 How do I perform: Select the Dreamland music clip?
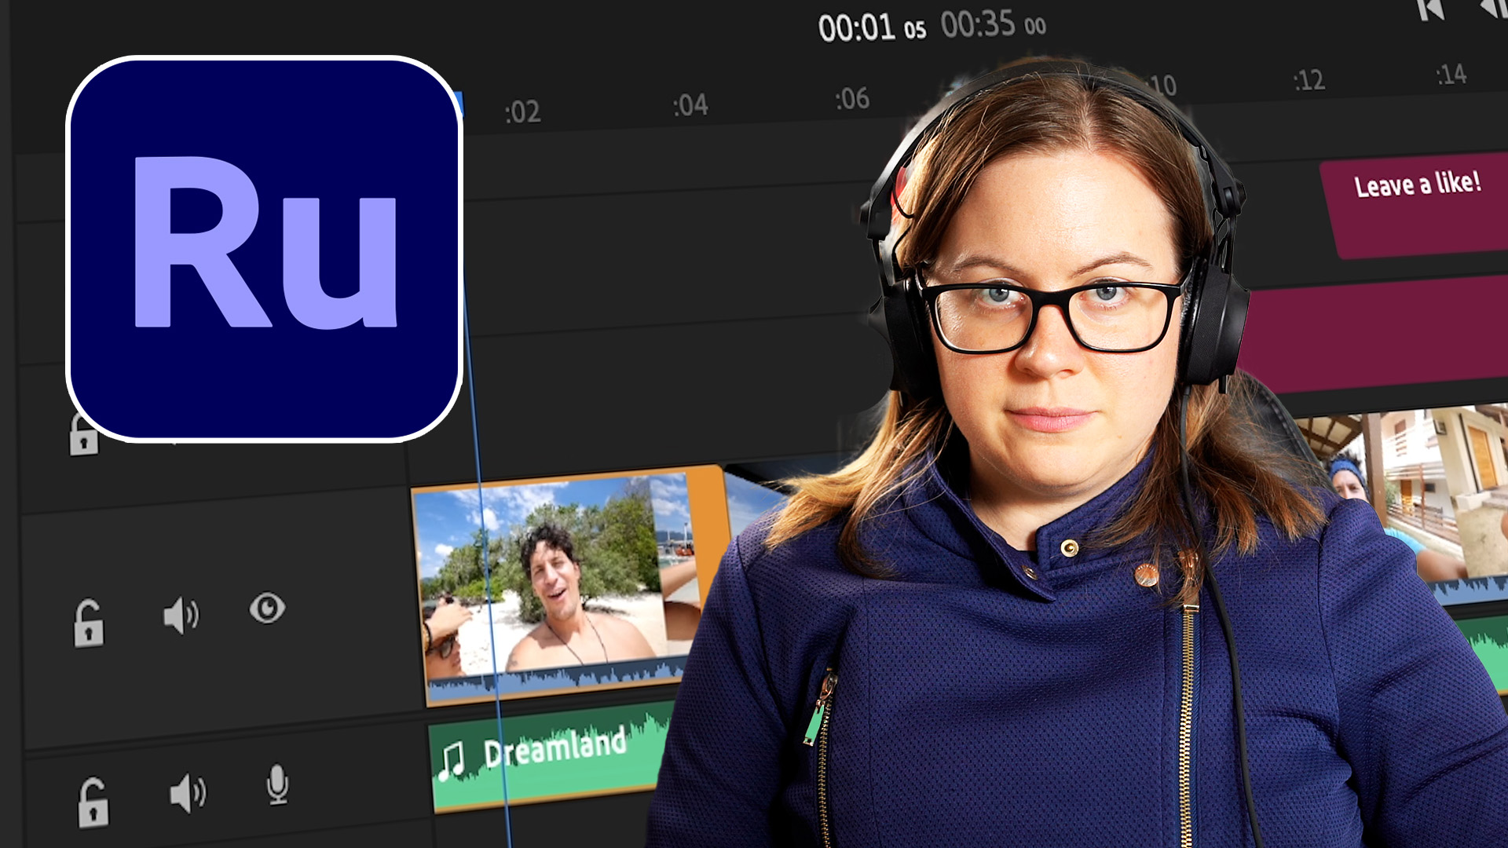(x=550, y=758)
